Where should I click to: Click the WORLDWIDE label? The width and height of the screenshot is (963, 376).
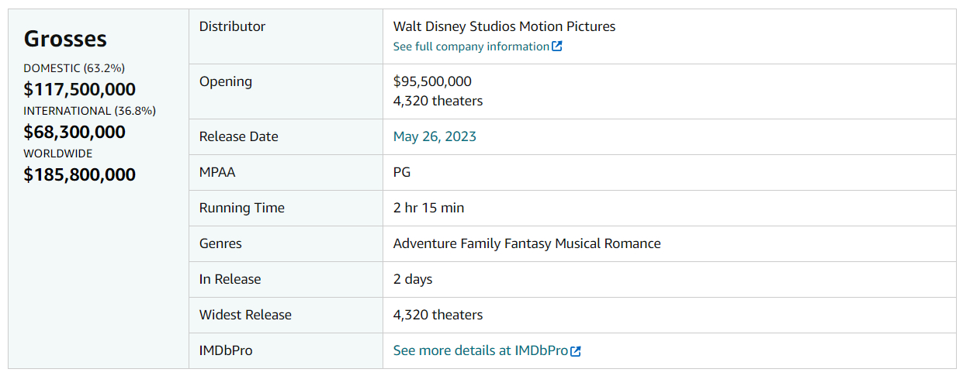click(x=58, y=154)
